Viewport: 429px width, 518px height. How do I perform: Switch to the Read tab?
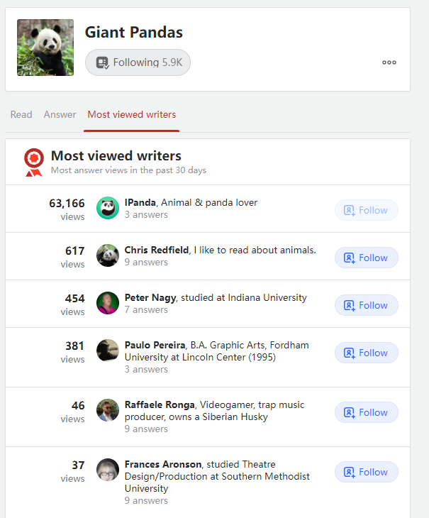pos(21,114)
